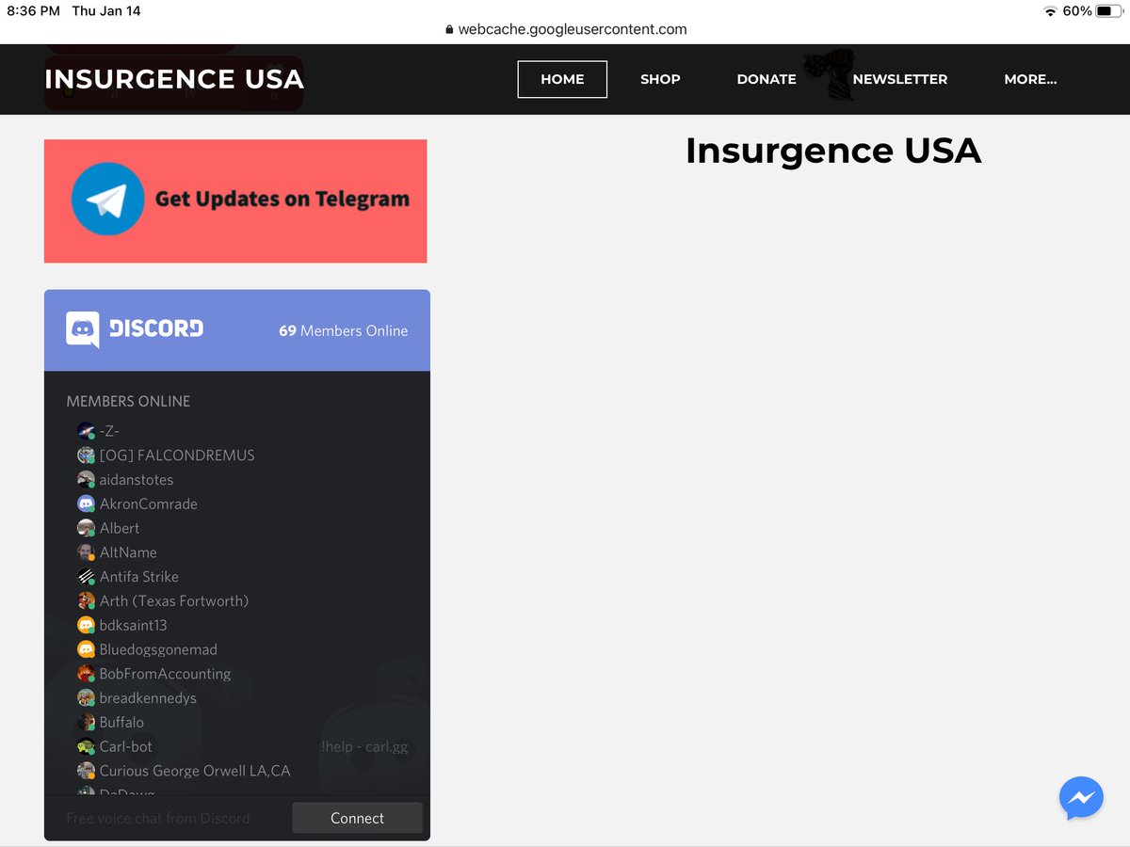Click the avatar next to Bluedogsgonemad
This screenshot has height=847, width=1130.
click(x=86, y=649)
